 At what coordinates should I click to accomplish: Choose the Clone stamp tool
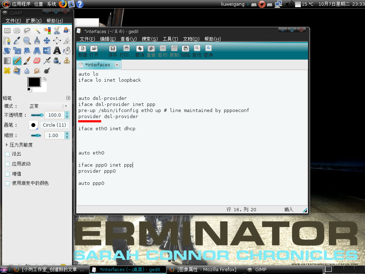pyautogui.click(x=67, y=61)
